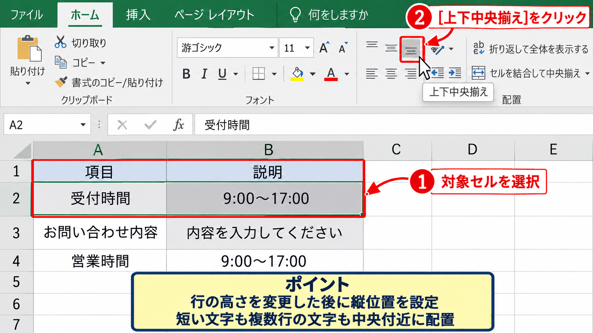Click the insert function fx button
The height and width of the screenshot is (333, 593).
tap(178, 125)
